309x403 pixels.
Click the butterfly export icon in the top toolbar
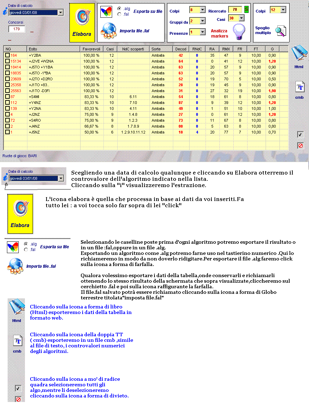[x=106, y=11]
